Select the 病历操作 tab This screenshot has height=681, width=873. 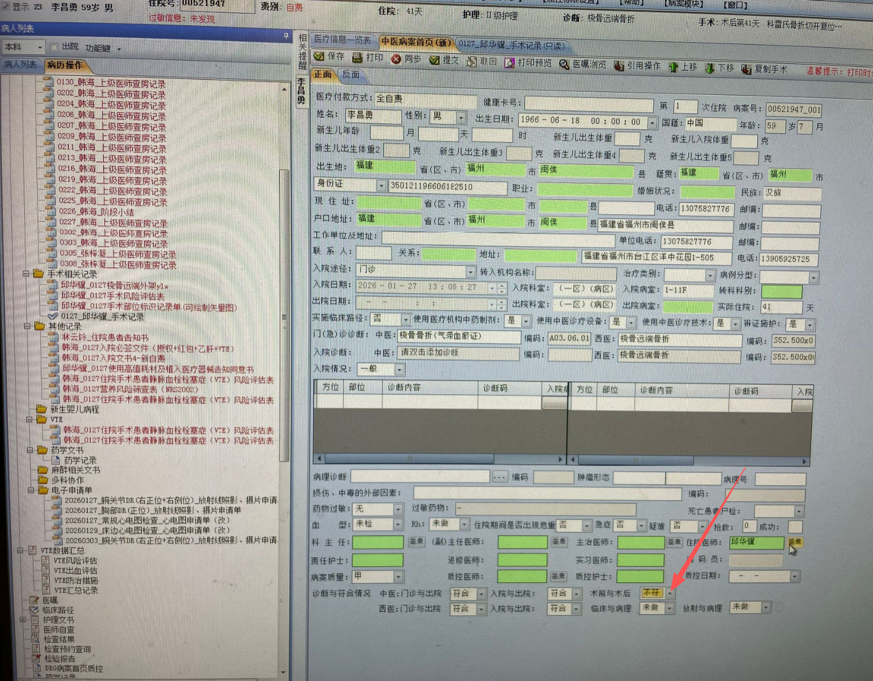pos(64,65)
